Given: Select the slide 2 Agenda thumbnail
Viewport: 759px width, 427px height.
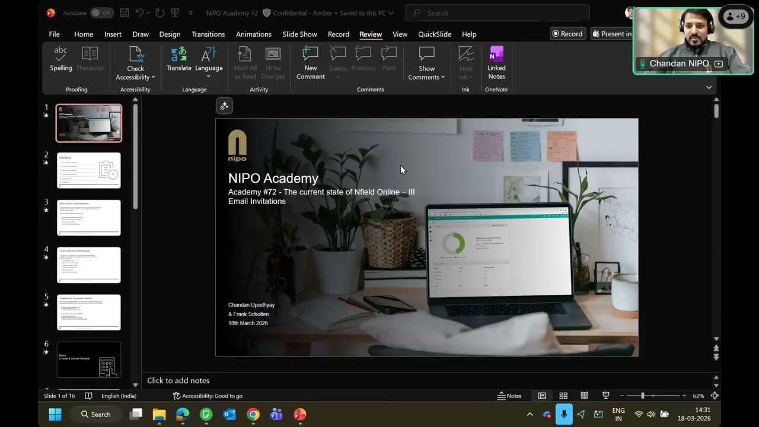Looking at the screenshot, I should click(89, 170).
